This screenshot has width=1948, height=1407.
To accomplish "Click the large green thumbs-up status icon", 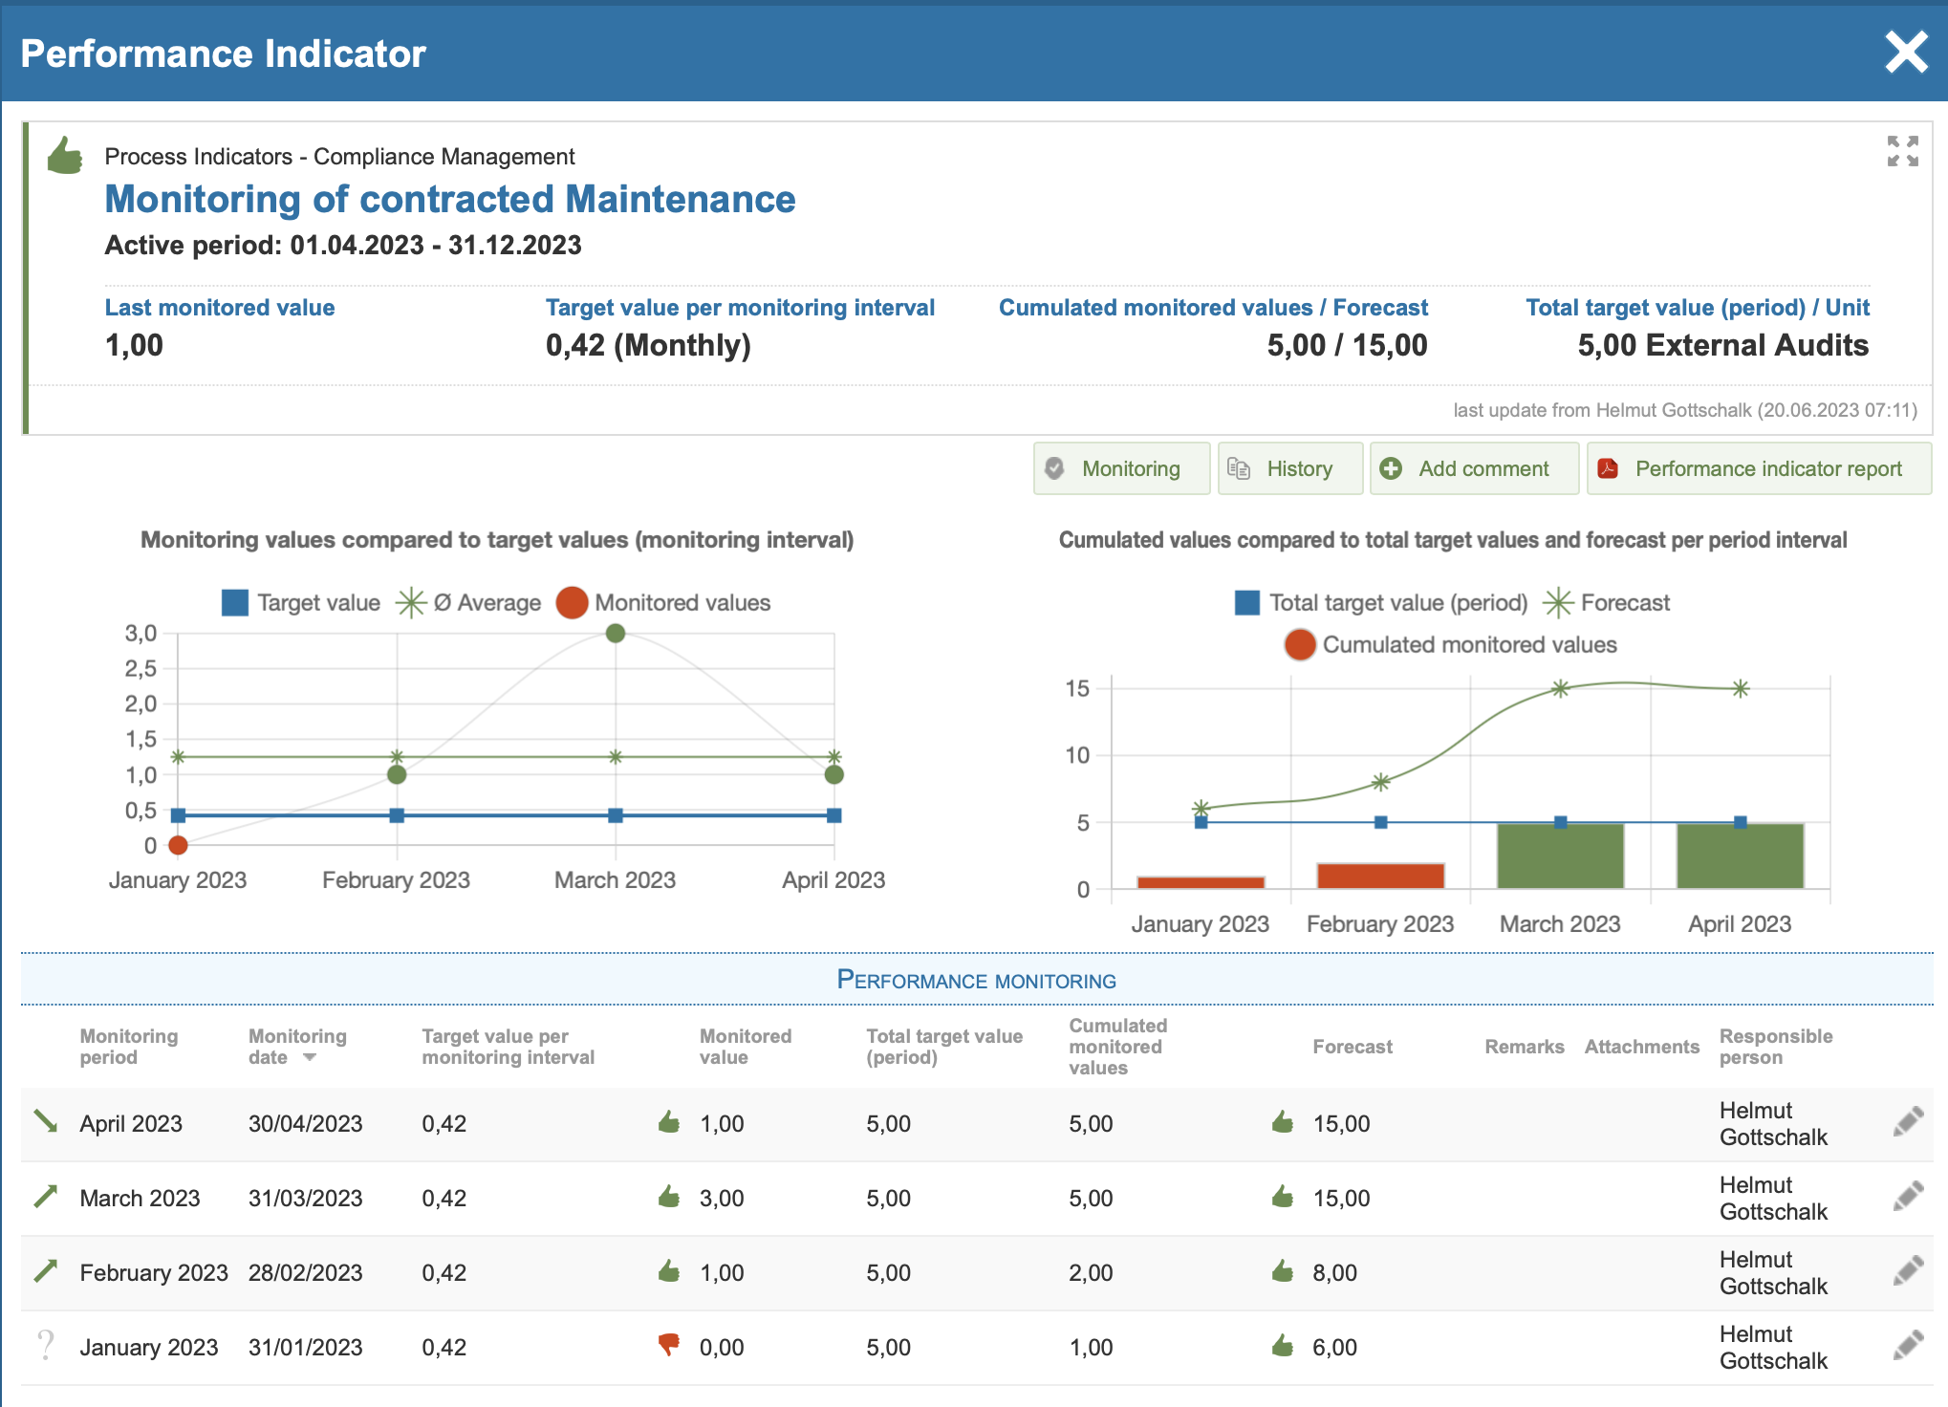I will 65,156.
